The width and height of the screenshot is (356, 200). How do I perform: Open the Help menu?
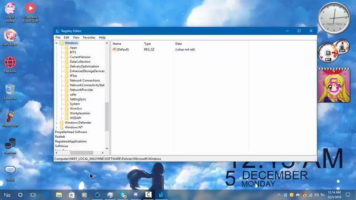click(x=102, y=37)
